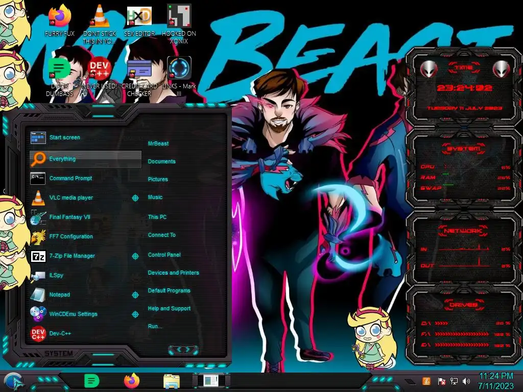Open the HOOKED ON XONIX desktop icon
This screenshot has width=523, height=392.
[179, 23]
